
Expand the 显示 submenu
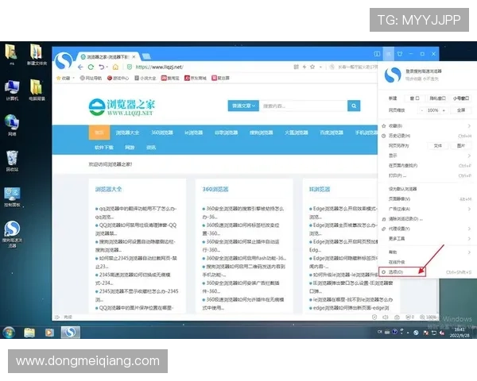pyautogui.click(x=427, y=156)
